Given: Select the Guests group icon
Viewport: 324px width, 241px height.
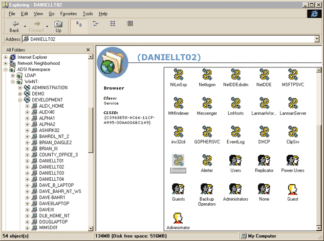Looking at the screenshot, I should pyautogui.click(x=178, y=189).
